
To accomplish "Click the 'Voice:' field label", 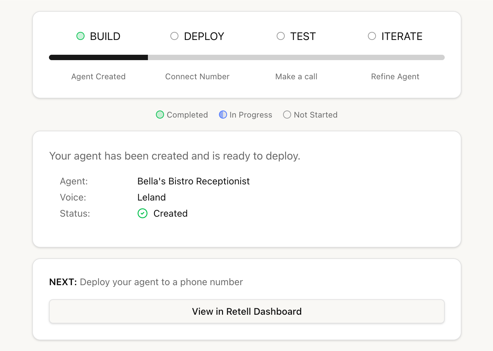I will point(73,197).
